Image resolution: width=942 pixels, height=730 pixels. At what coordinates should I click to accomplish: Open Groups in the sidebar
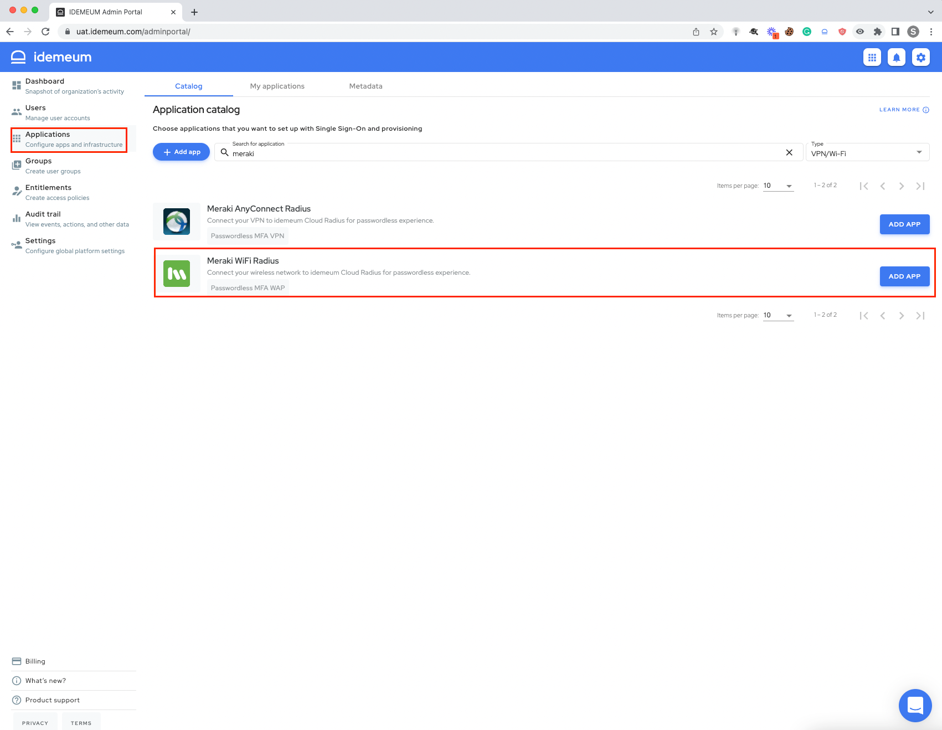coord(73,166)
